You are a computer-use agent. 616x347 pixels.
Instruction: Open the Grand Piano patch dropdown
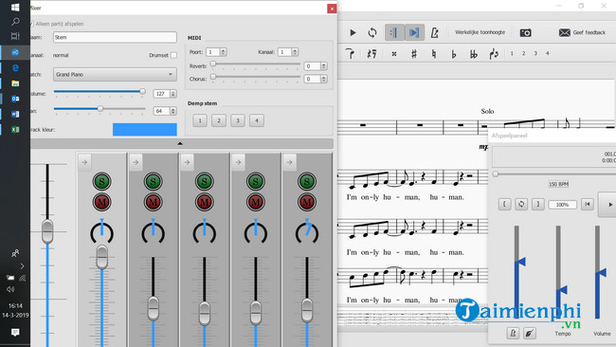(115, 74)
